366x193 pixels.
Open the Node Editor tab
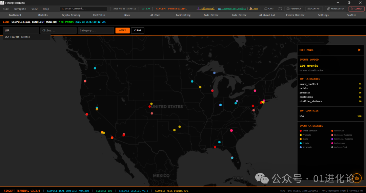[x=211, y=15]
